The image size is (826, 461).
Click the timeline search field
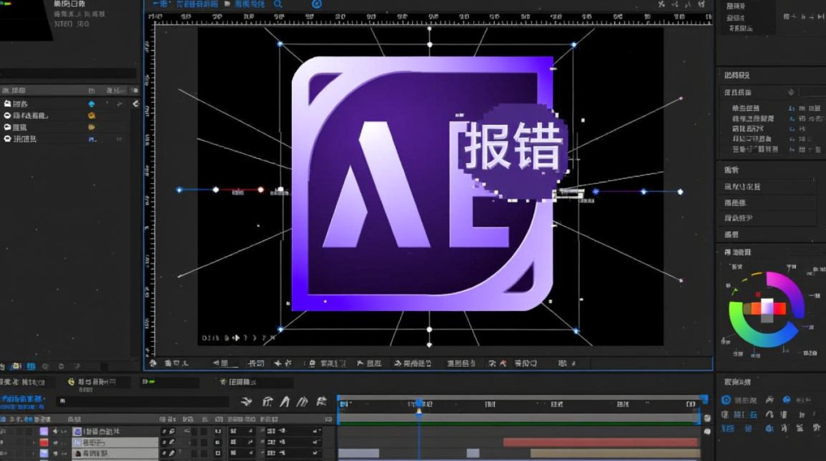point(141,401)
